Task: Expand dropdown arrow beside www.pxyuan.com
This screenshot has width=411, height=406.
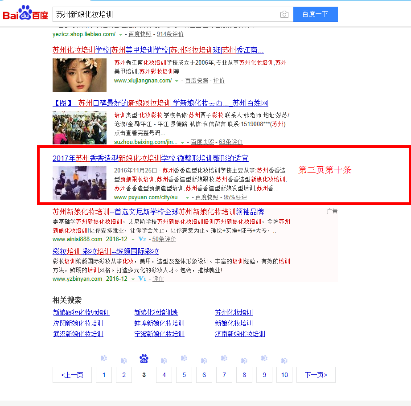Action: [187, 198]
